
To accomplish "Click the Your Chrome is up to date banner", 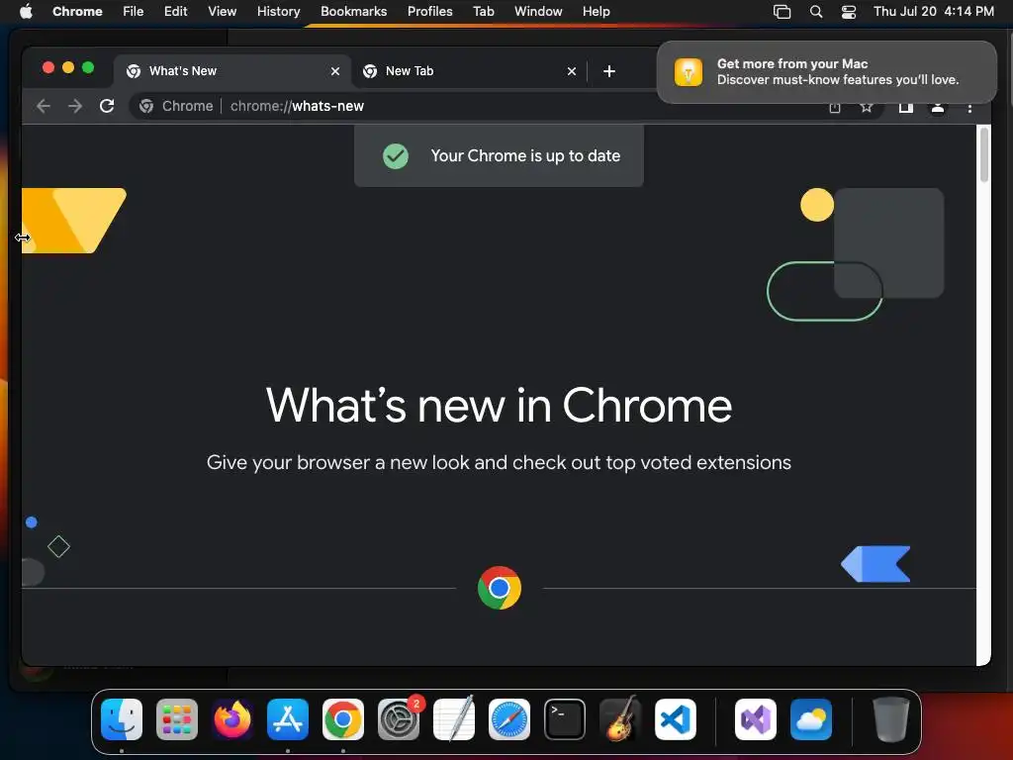I will click(x=499, y=155).
